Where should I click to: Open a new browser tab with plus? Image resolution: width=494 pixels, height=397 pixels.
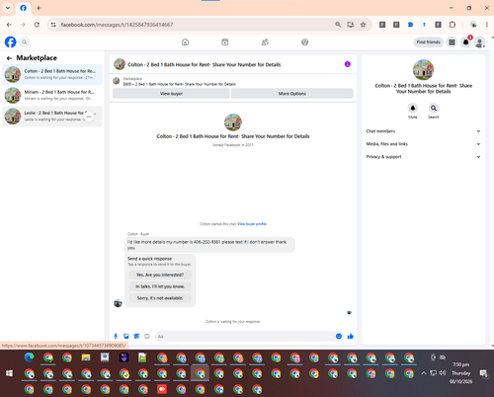(39, 8)
